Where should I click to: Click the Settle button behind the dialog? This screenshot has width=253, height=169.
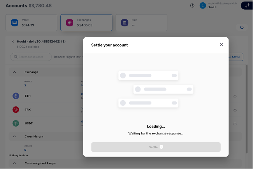235,57
